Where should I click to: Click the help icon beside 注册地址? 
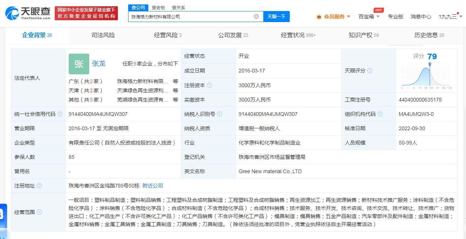tap(39, 186)
